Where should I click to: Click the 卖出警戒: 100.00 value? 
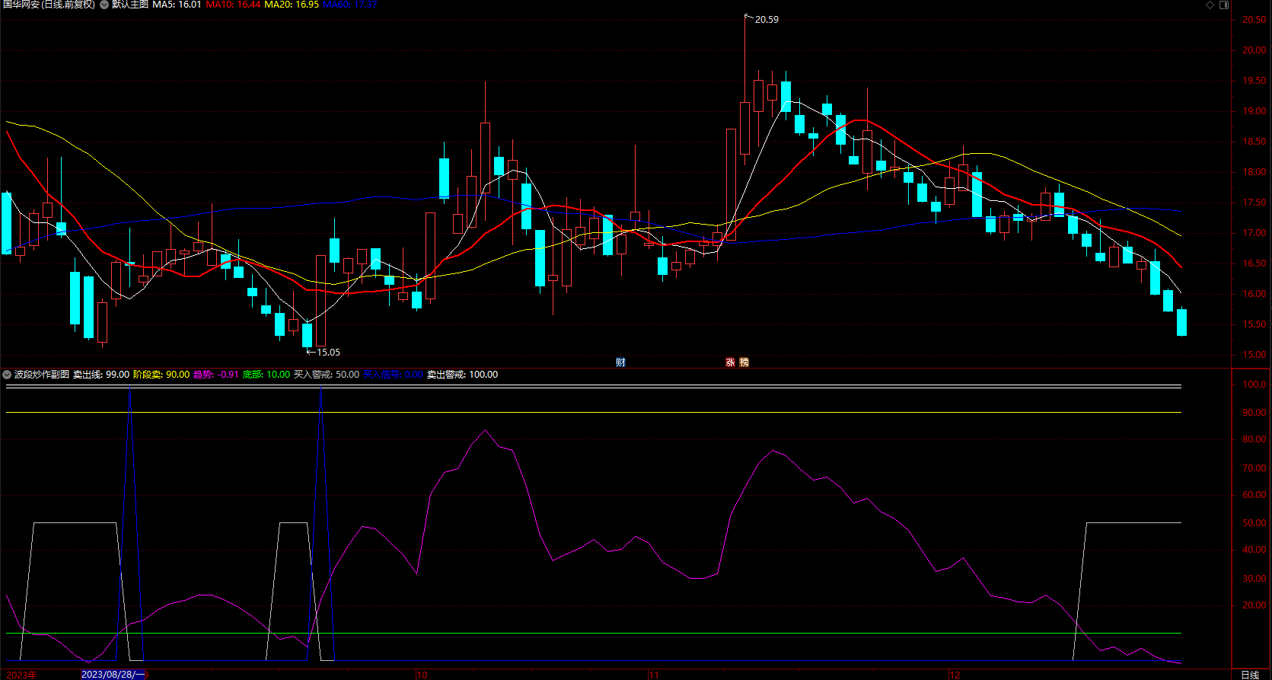click(462, 375)
